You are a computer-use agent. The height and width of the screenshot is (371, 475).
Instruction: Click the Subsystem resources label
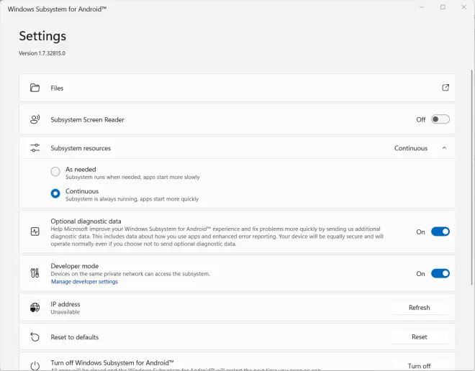[x=81, y=148]
